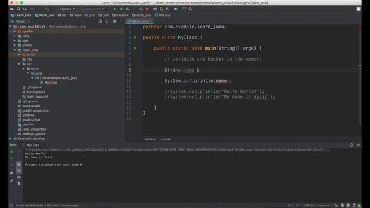This screenshot has height=208, width=370.
Task: Click the green Run button in toolbar
Action: point(115,9)
